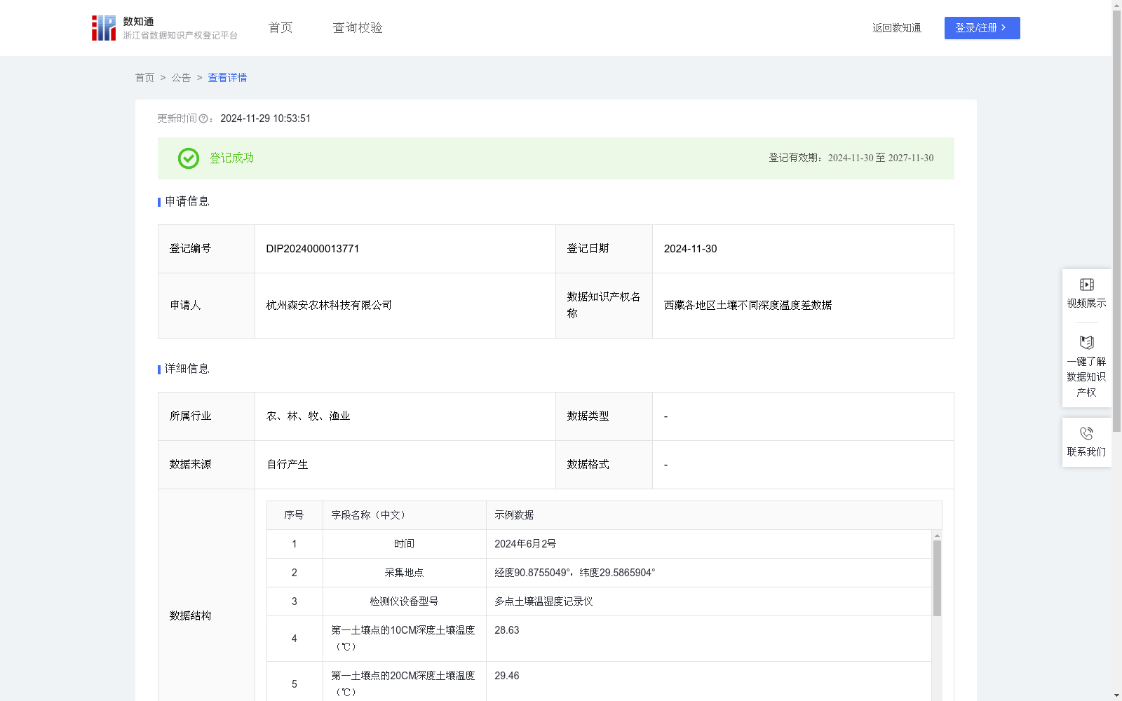
Task: Click the data structure table scroll-up arrow
Action: point(937,536)
